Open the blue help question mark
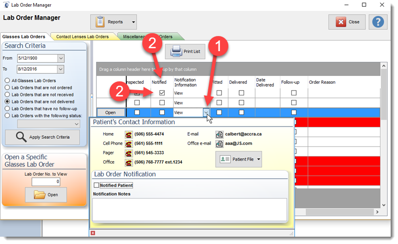 point(378,22)
